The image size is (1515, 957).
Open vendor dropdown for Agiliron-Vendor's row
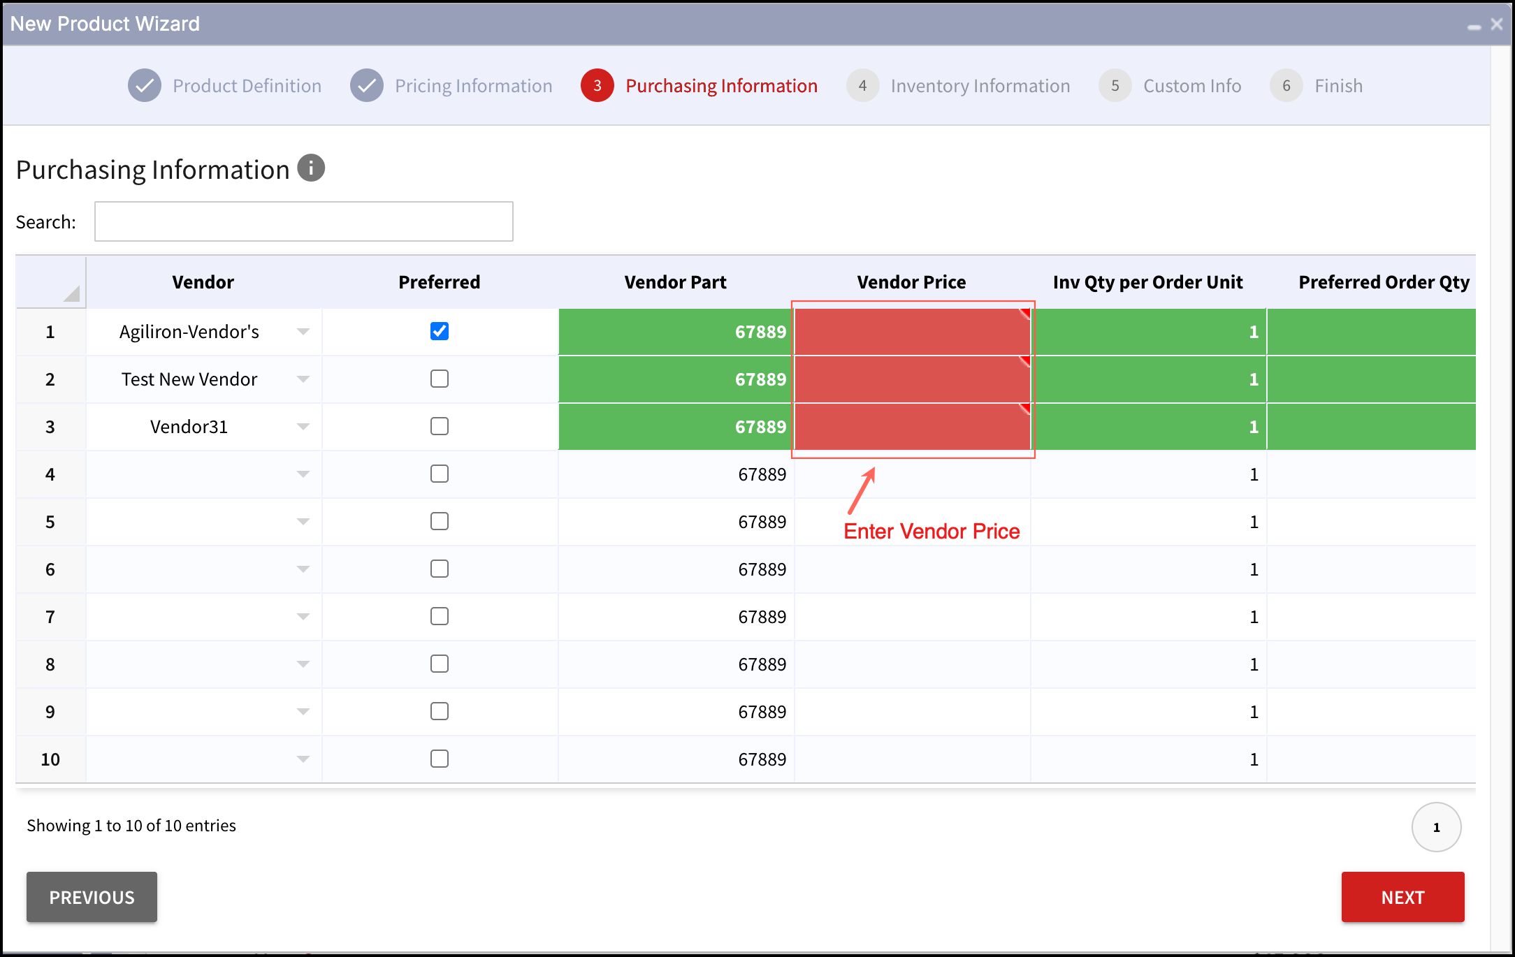point(303,332)
